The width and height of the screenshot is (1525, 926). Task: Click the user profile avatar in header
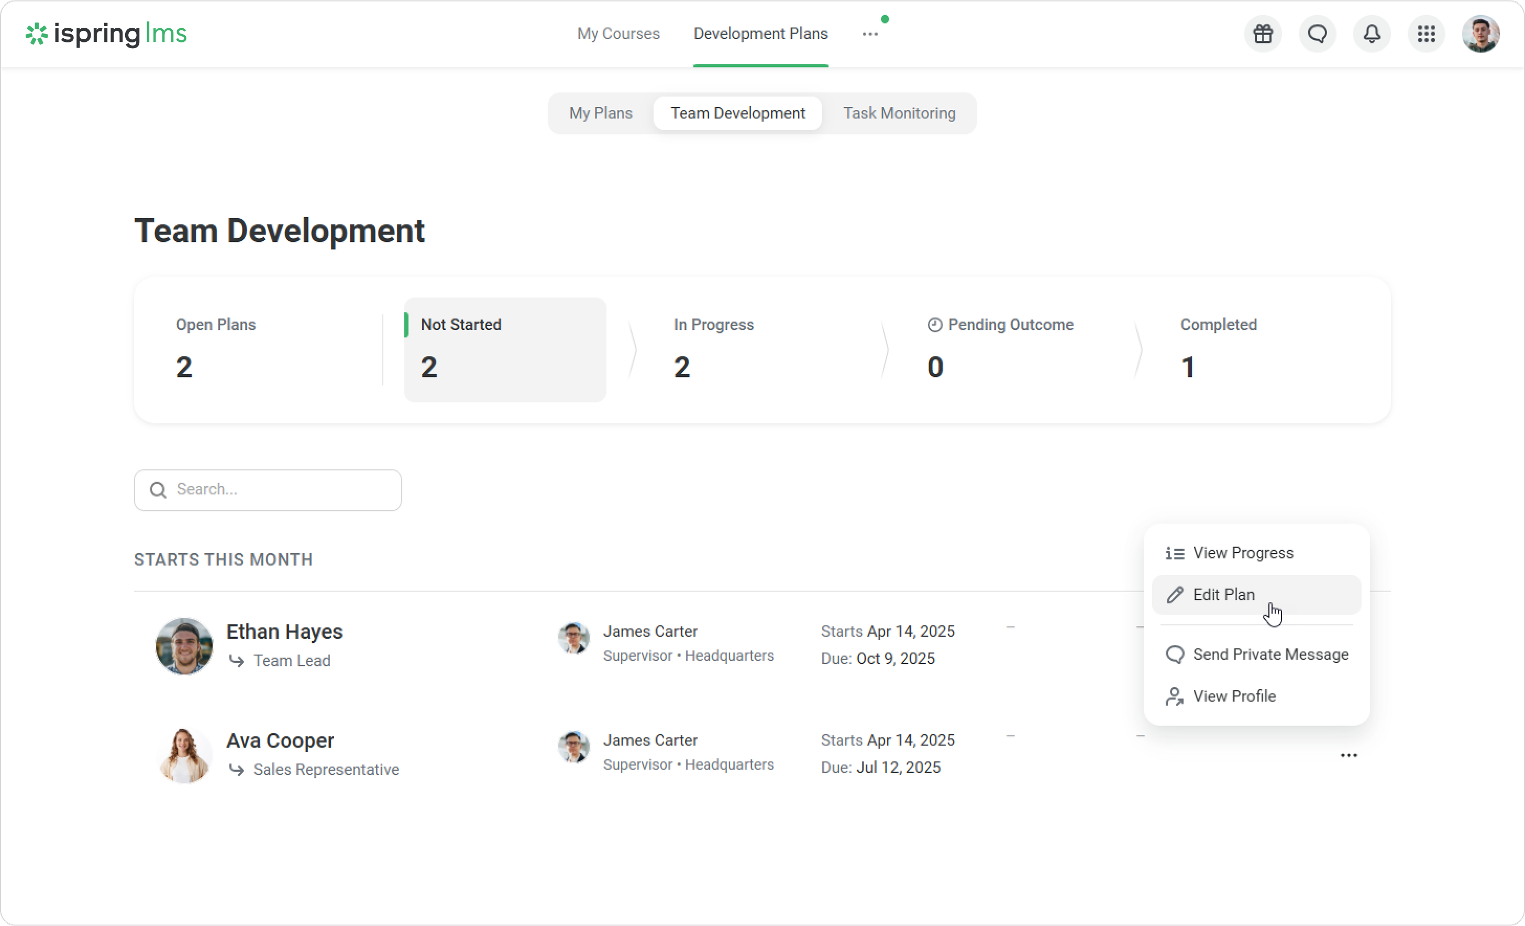pyautogui.click(x=1480, y=34)
